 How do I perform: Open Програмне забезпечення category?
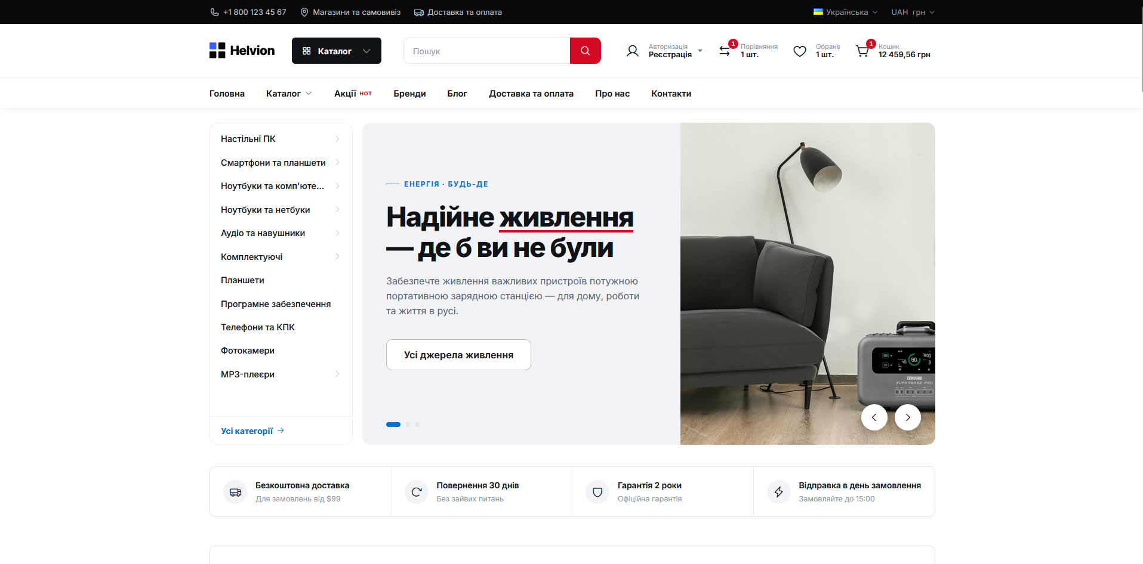[x=276, y=304]
